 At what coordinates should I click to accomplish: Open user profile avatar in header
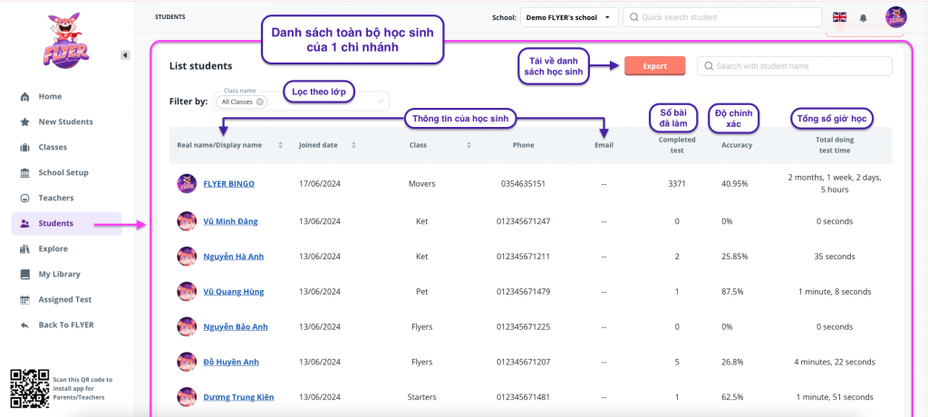[895, 17]
